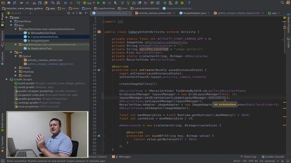Click the cameraintenttutorial breadcrumb
Image resolution: width=291 pixels, height=163 pixels.
tap(145, 8)
